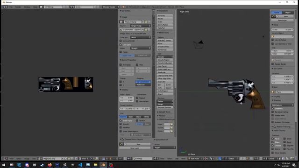The image size is (299, 168).
Task: Collapse the Cursor Properties panel
Action: (x=128, y=60)
